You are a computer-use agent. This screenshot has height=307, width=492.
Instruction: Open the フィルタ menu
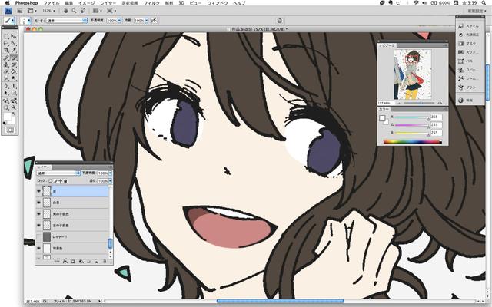click(x=151, y=3)
